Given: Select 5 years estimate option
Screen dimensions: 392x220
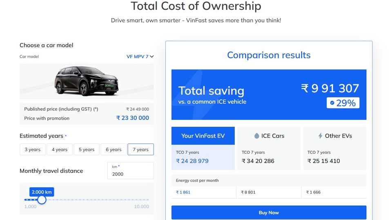Looking at the screenshot, I should [x=87, y=150].
